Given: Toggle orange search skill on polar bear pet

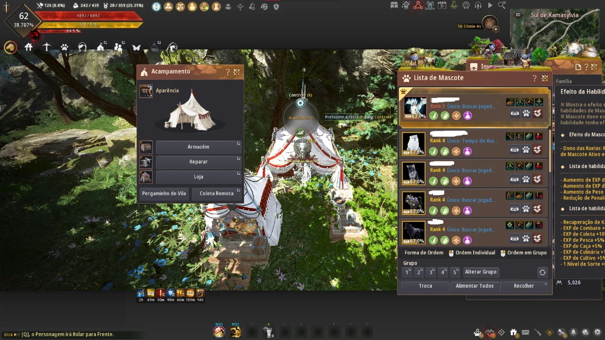Looking at the screenshot, I should point(456,151).
